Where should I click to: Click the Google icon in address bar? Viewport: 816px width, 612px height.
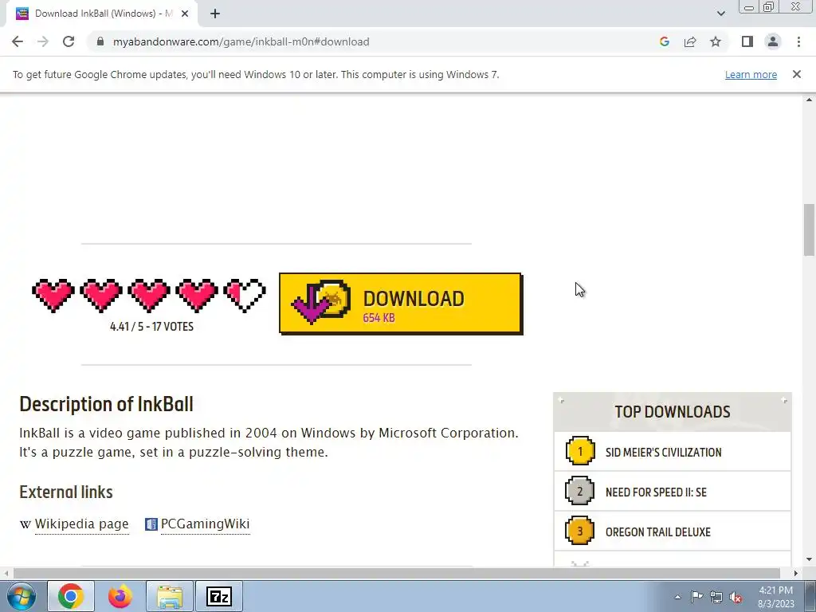click(x=664, y=41)
